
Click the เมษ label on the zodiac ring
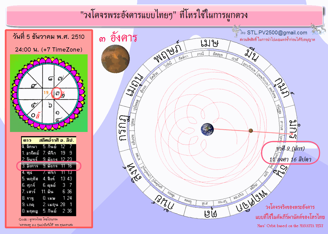[x=210, y=43]
